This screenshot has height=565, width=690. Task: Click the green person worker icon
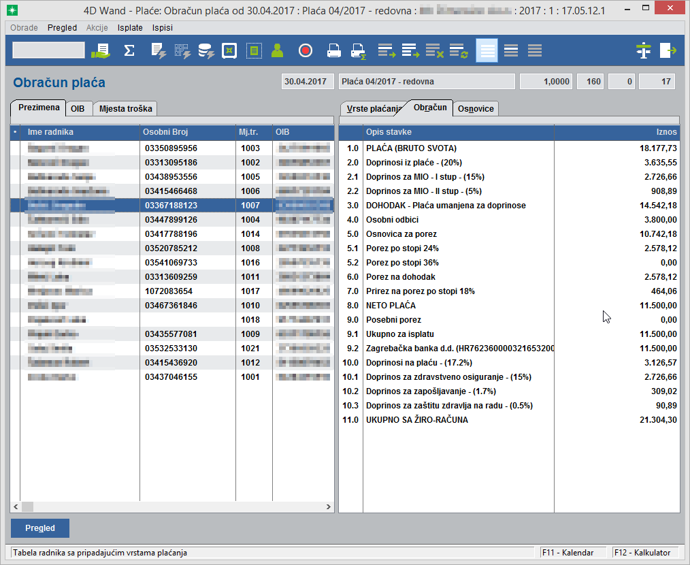[x=277, y=50]
